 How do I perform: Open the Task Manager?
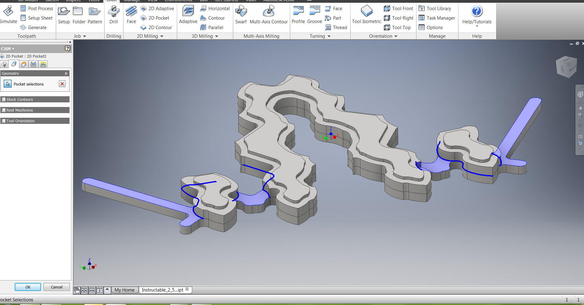[437, 18]
